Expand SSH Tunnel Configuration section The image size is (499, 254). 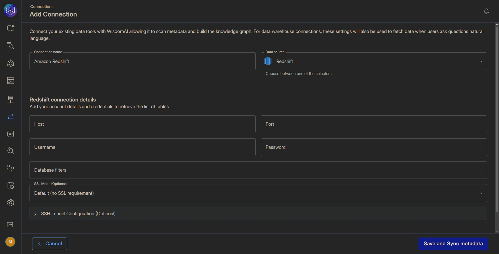(258, 214)
